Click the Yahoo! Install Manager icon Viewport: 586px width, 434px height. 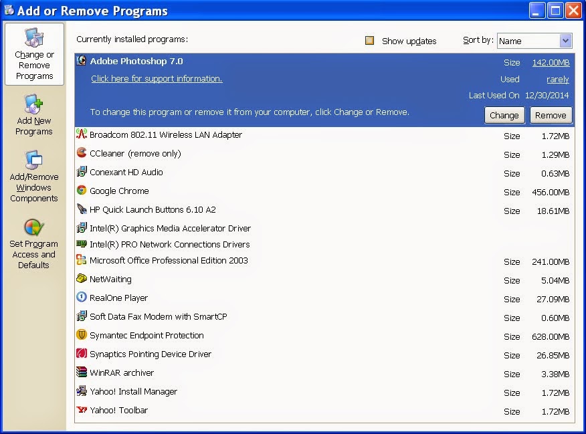click(82, 391)
